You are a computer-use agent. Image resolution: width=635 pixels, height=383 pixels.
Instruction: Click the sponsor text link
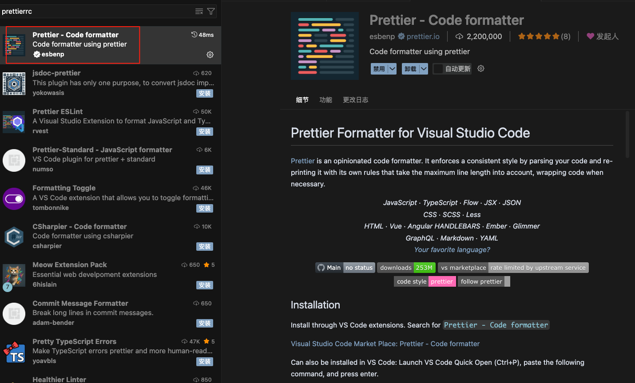(x=607, y=36)
